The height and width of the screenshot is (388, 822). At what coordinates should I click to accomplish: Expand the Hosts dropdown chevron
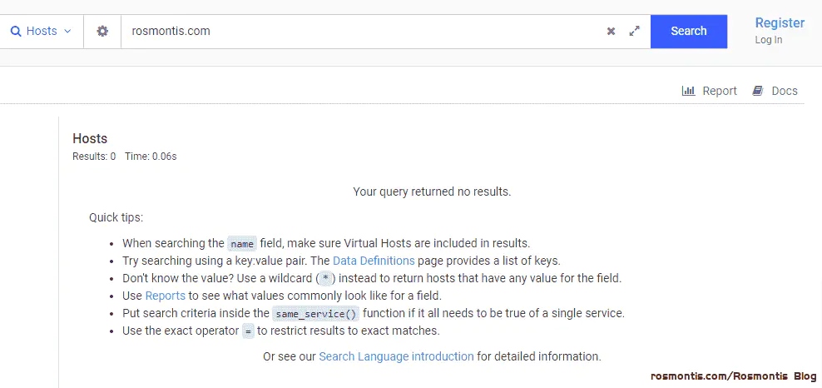[x=67, y=32]
